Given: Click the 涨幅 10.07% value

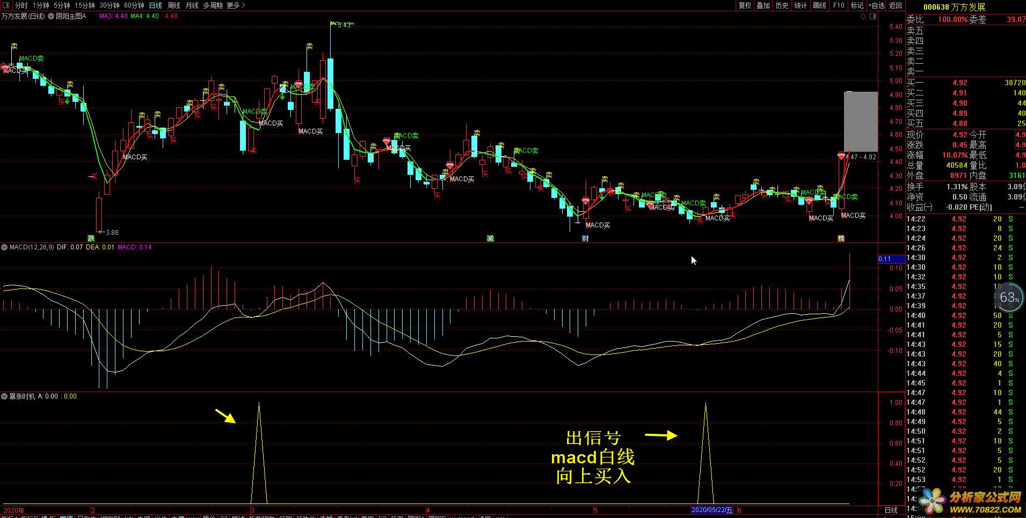Looking at the screenshot, I should click(x=955, y=155).
